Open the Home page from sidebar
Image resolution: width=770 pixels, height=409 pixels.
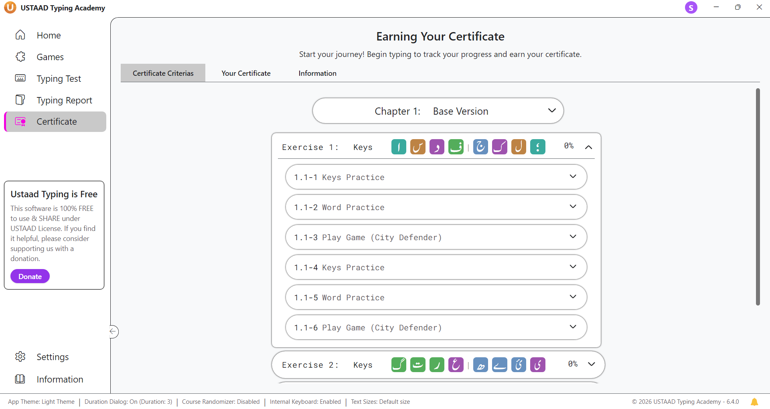coord(48,35)
